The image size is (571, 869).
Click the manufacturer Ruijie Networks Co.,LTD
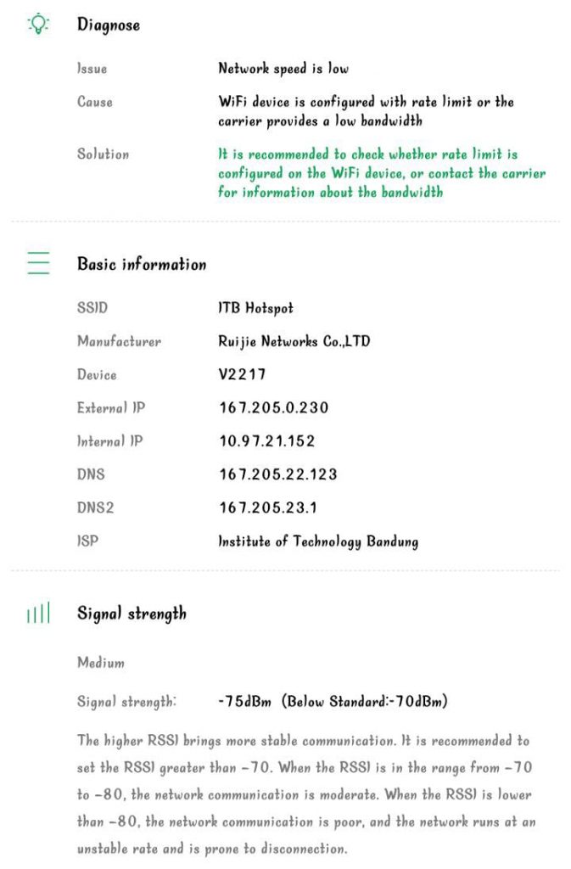pos(294,341)
